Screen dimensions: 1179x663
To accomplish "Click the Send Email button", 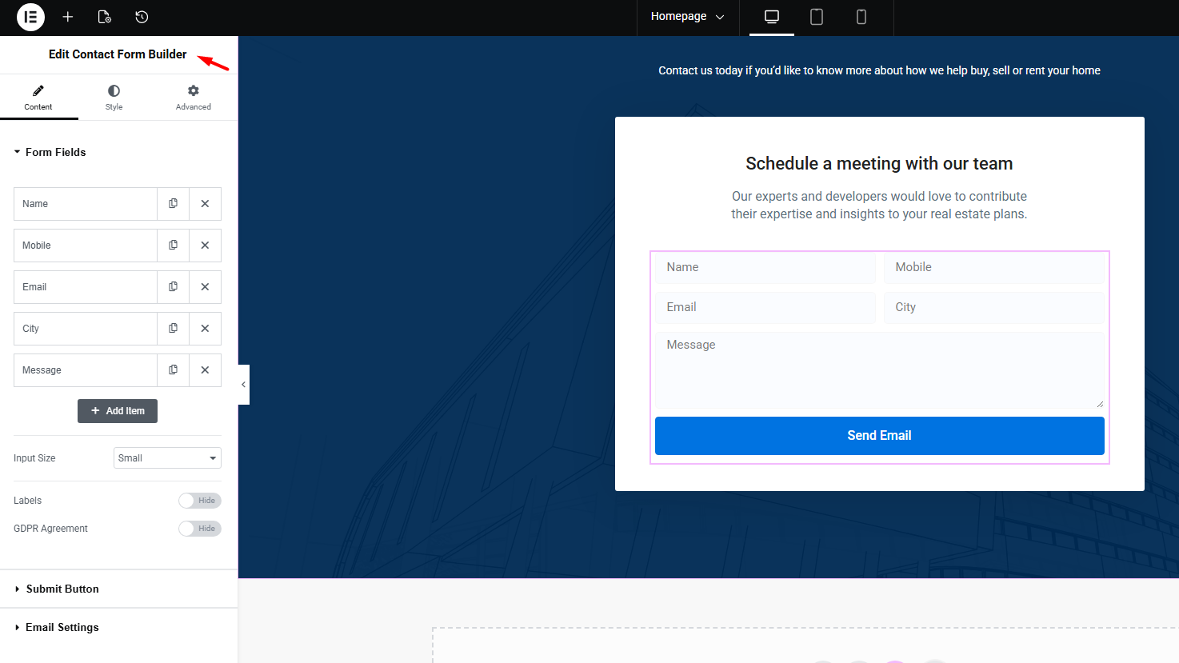I will [x=879, y=436].
